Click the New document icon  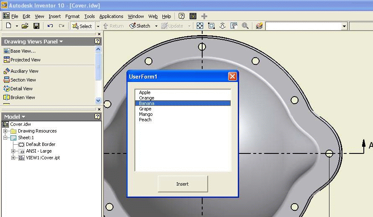pos(8,26)
